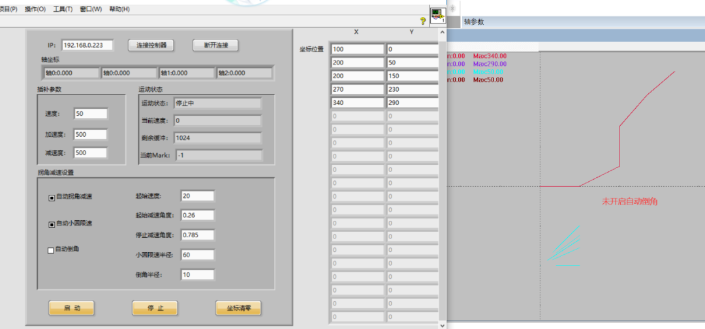The height and width of the screenshot is (329, 705).
Task: Click the X coordinate cell containing 270
Action: point(358,89)
